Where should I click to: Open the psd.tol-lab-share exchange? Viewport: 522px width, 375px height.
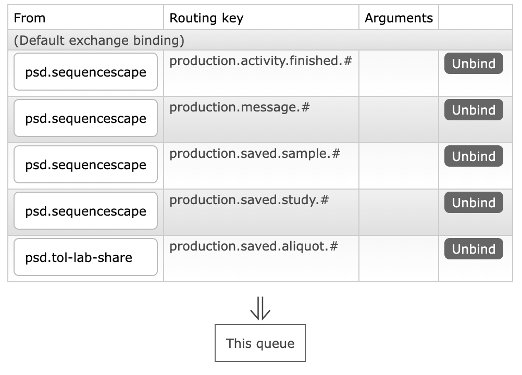coord(85,257)
